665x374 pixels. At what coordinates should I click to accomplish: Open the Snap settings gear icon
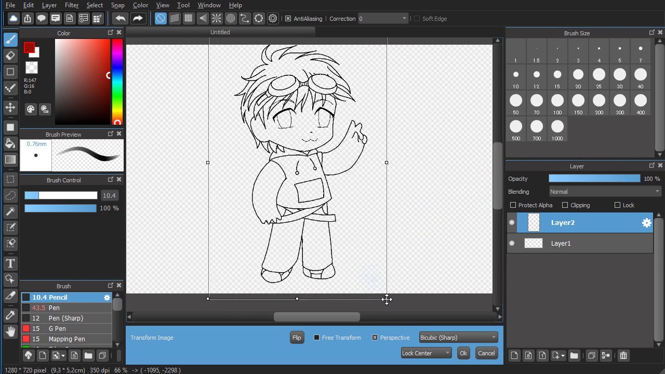[273, 18]
